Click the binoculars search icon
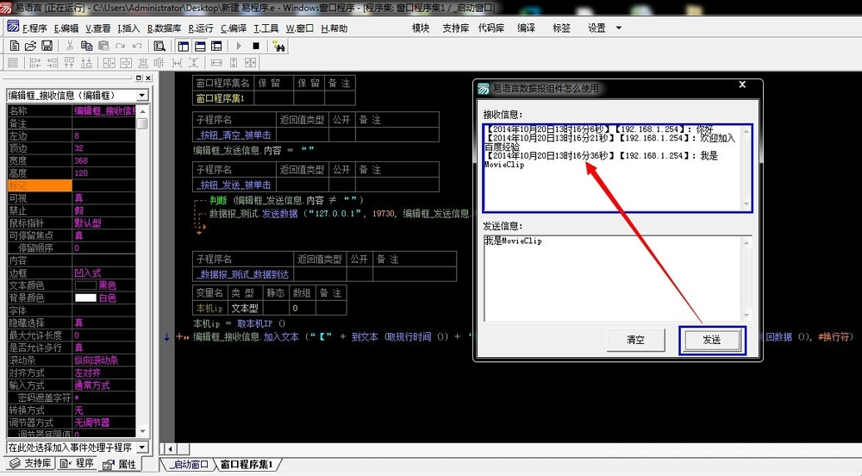This screenshot has width=862, height=476. click(x=278, y=47)
